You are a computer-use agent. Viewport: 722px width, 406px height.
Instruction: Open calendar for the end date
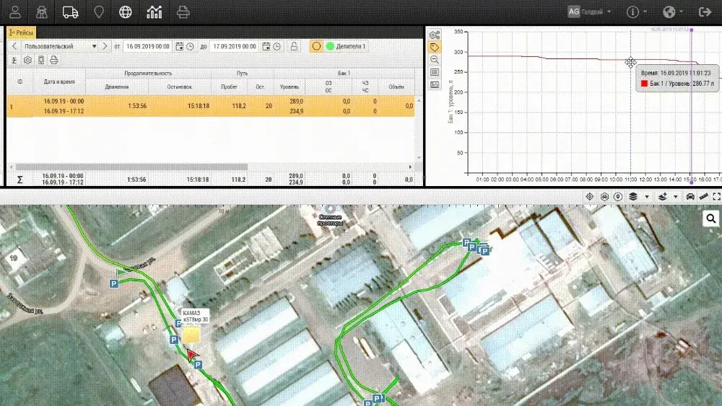tap(266, 46)
